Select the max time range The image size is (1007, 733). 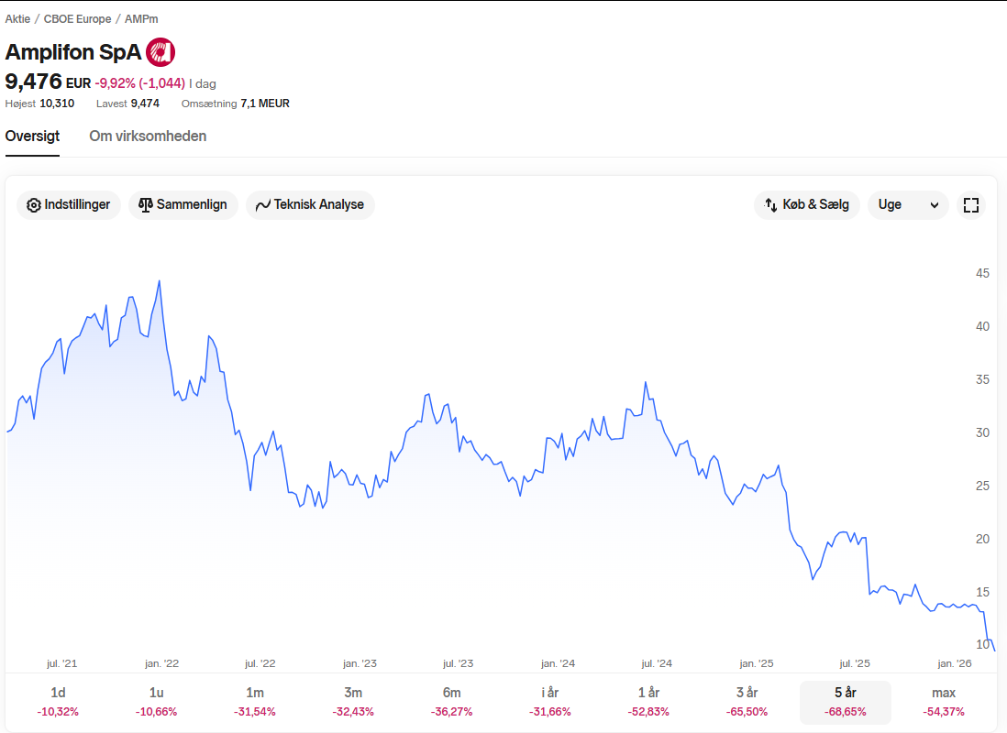(x=944, y=702)
